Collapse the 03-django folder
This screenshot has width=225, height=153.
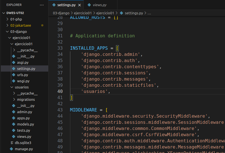coord(18,31)
